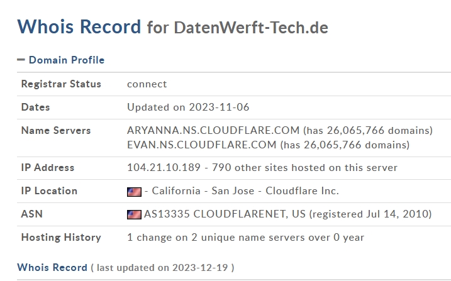Open ARYANNA.NS.CLOUDFLARE.COM name server
This screenshot has width=451, height=281.
[x=213, y=131]
